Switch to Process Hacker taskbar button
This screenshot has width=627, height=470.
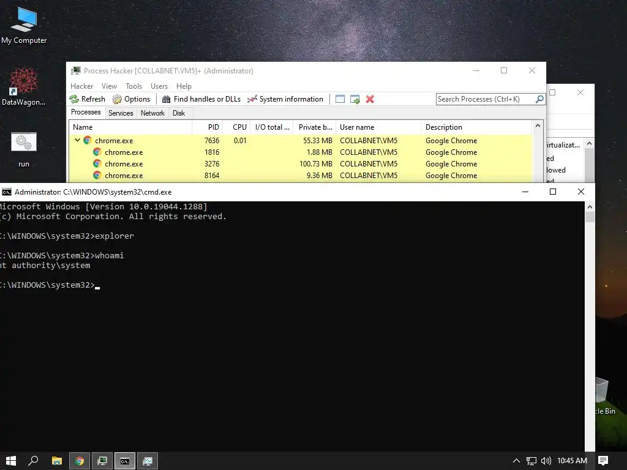(x=102, y=461)
